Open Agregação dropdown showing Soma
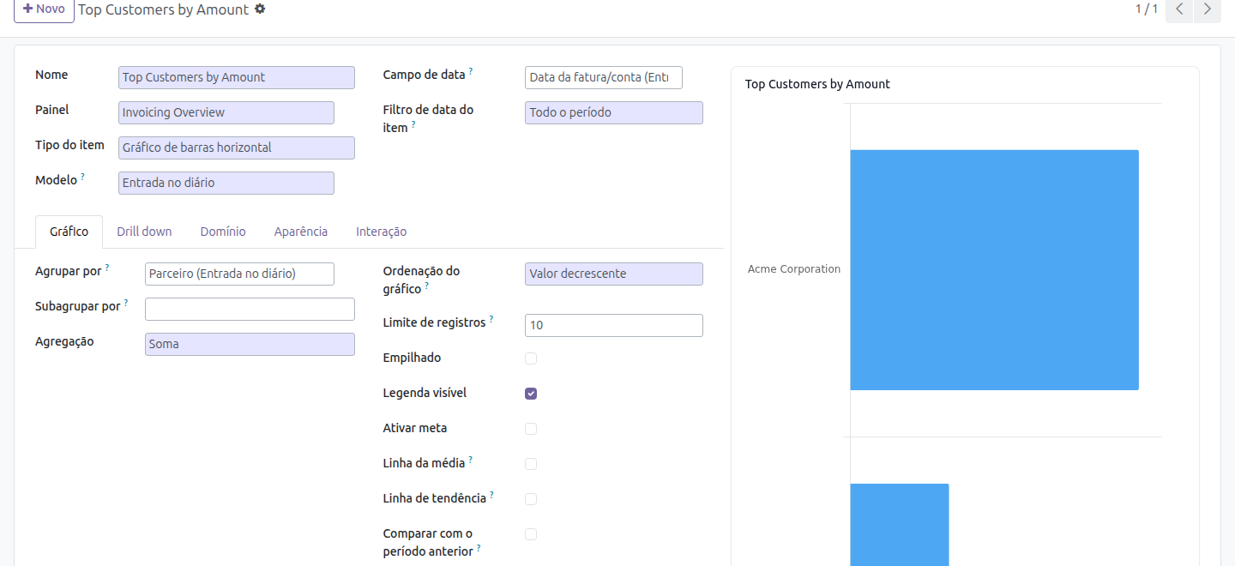 250,344
